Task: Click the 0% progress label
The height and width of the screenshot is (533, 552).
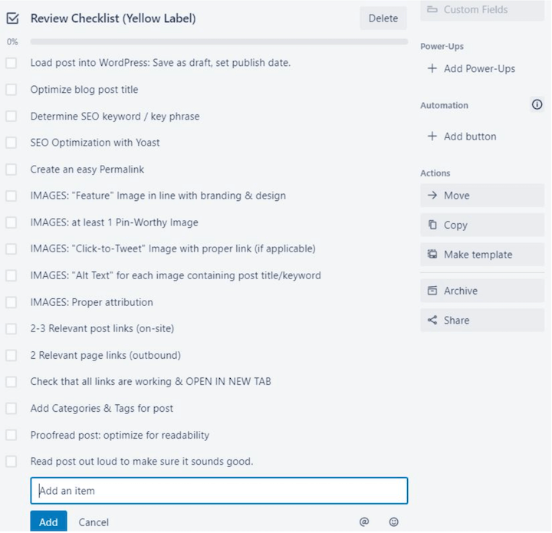Action: (x=12, y=42)
